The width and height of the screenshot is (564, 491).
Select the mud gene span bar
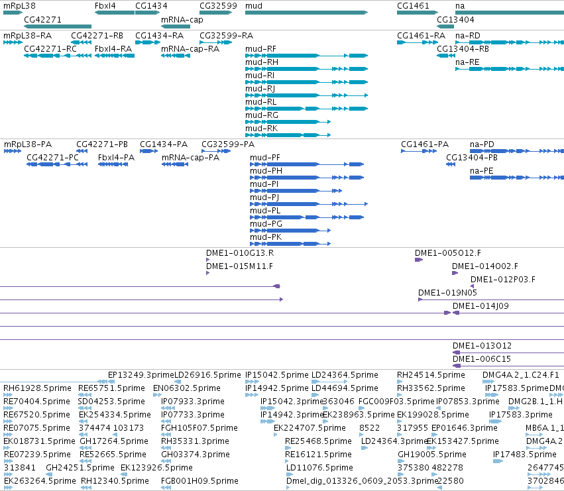pyautogui.click(x=306, y=13)
